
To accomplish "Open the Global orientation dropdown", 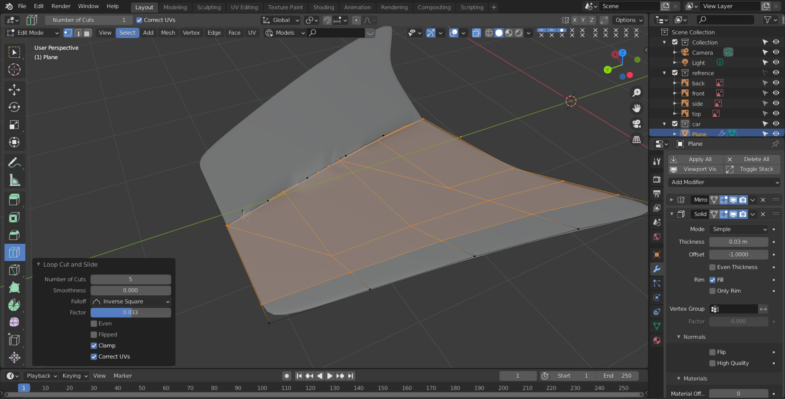I will pyautogui.click(x=280, y=20).
